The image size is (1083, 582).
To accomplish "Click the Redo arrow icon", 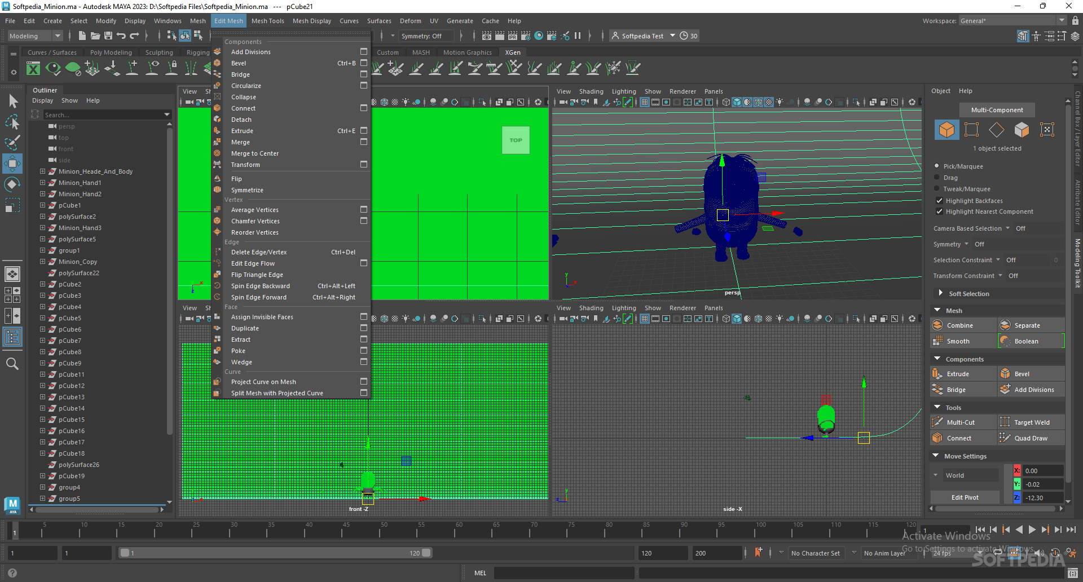I will coord(134,36).
